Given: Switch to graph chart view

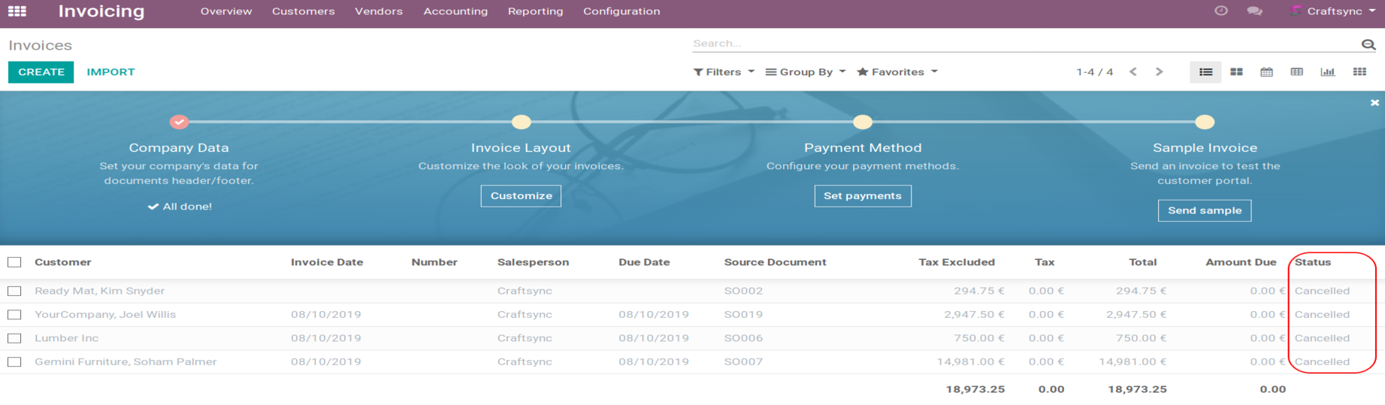Looking at the screenshot, I should click(1328, 72).
